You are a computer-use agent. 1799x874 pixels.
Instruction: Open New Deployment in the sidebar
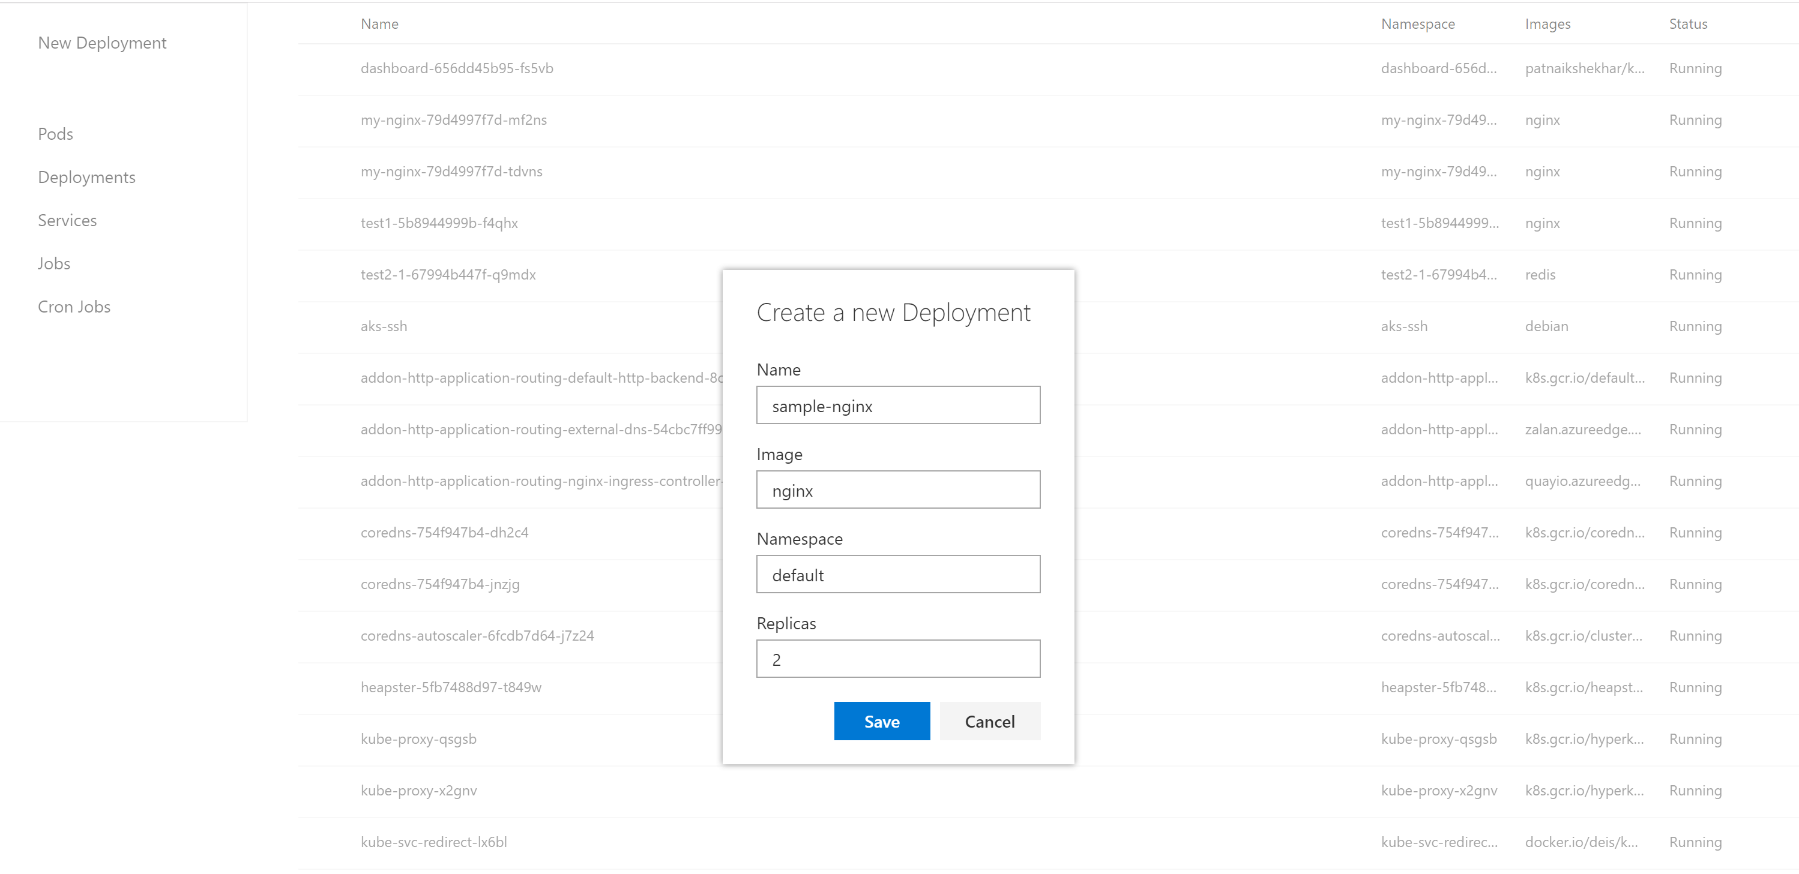102,43
